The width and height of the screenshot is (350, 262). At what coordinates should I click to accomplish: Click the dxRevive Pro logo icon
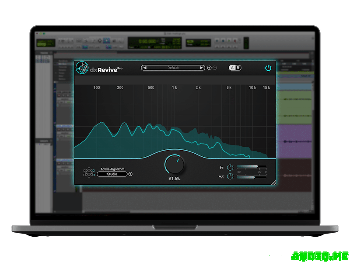click(82, 68)
